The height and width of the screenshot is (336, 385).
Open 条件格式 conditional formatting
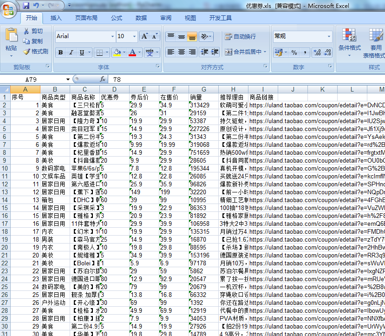pos(350,42)
